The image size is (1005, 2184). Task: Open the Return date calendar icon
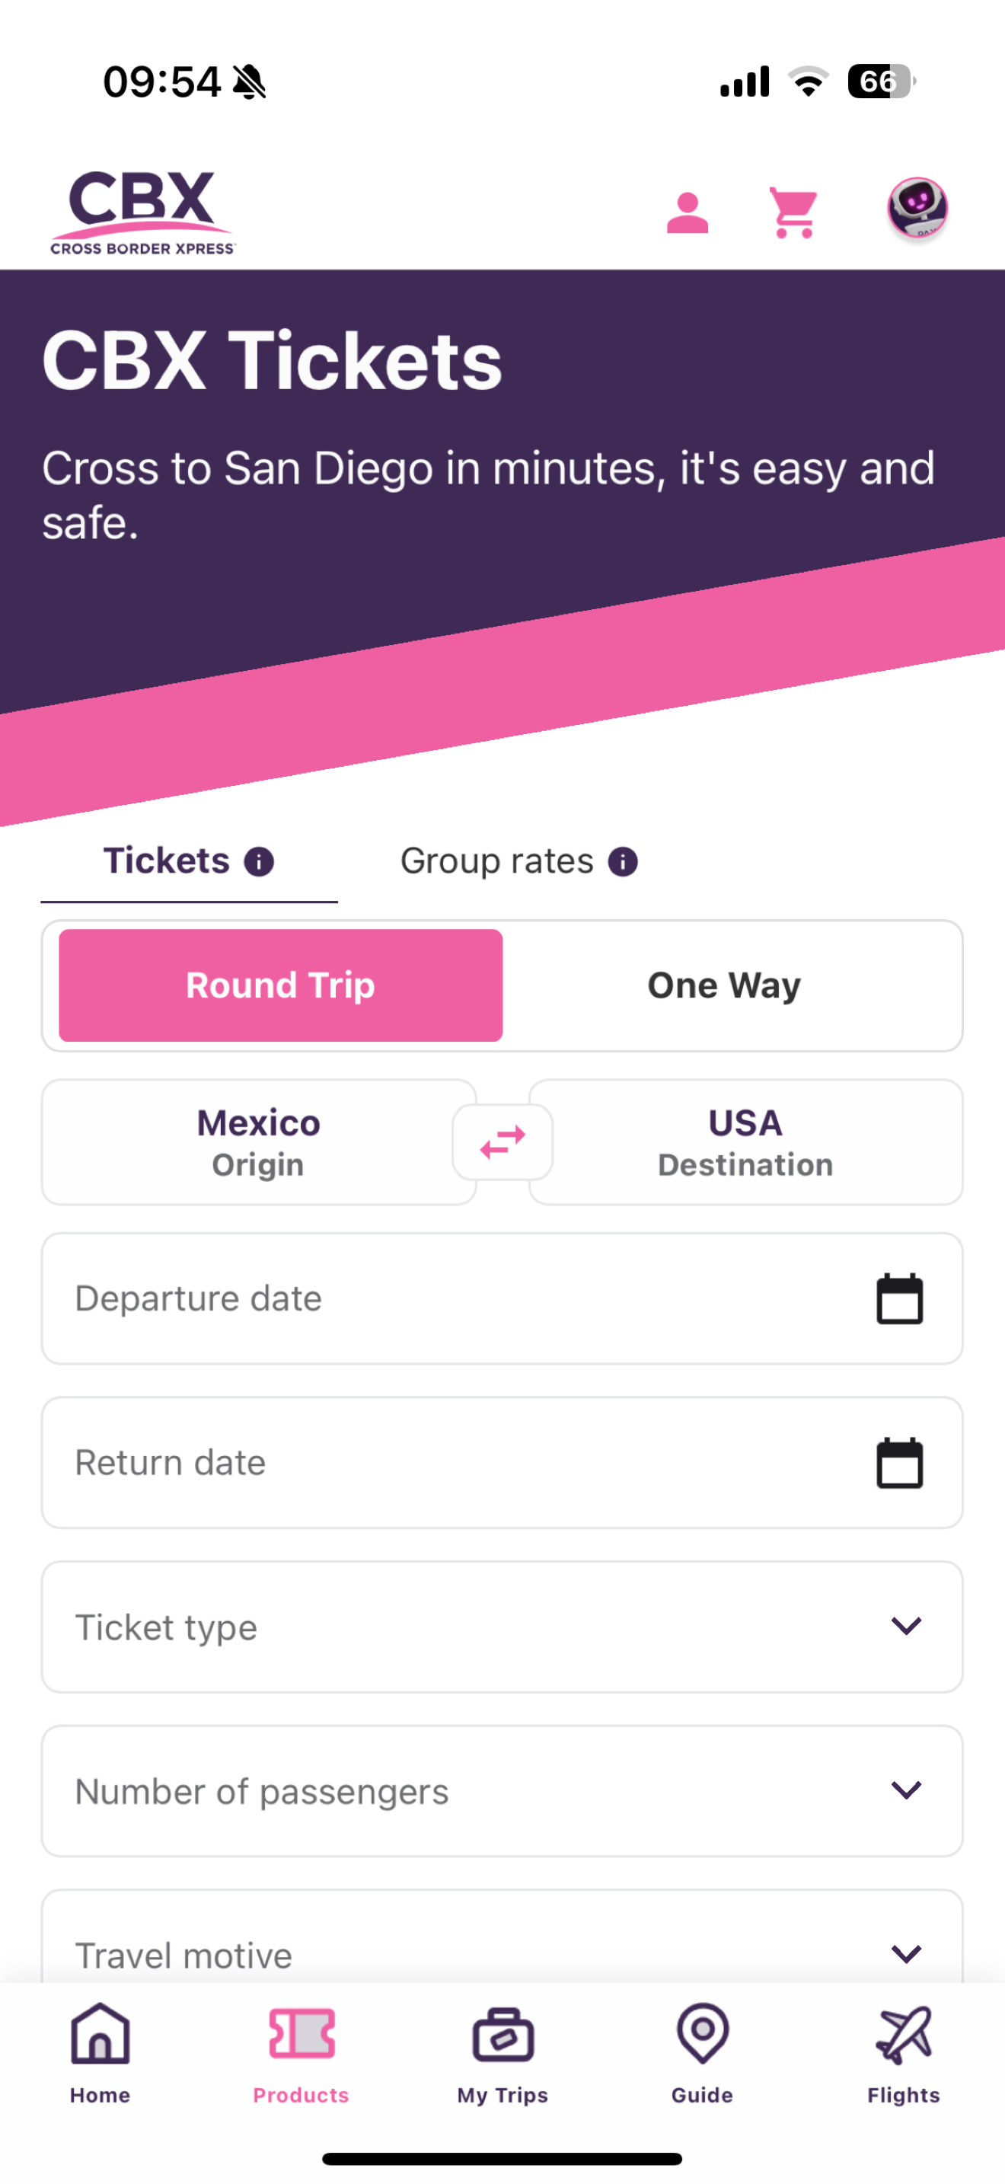tap(899, 1463)
